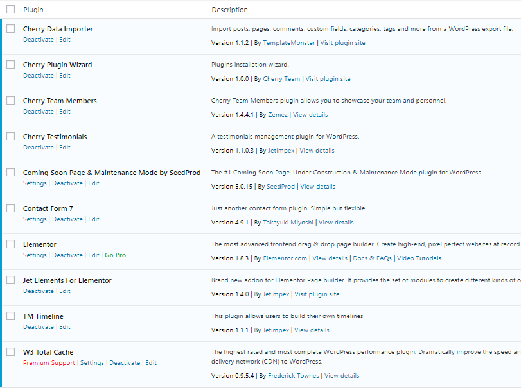
Task: Open the TemplateMonster author link
Action: [288, 43]
